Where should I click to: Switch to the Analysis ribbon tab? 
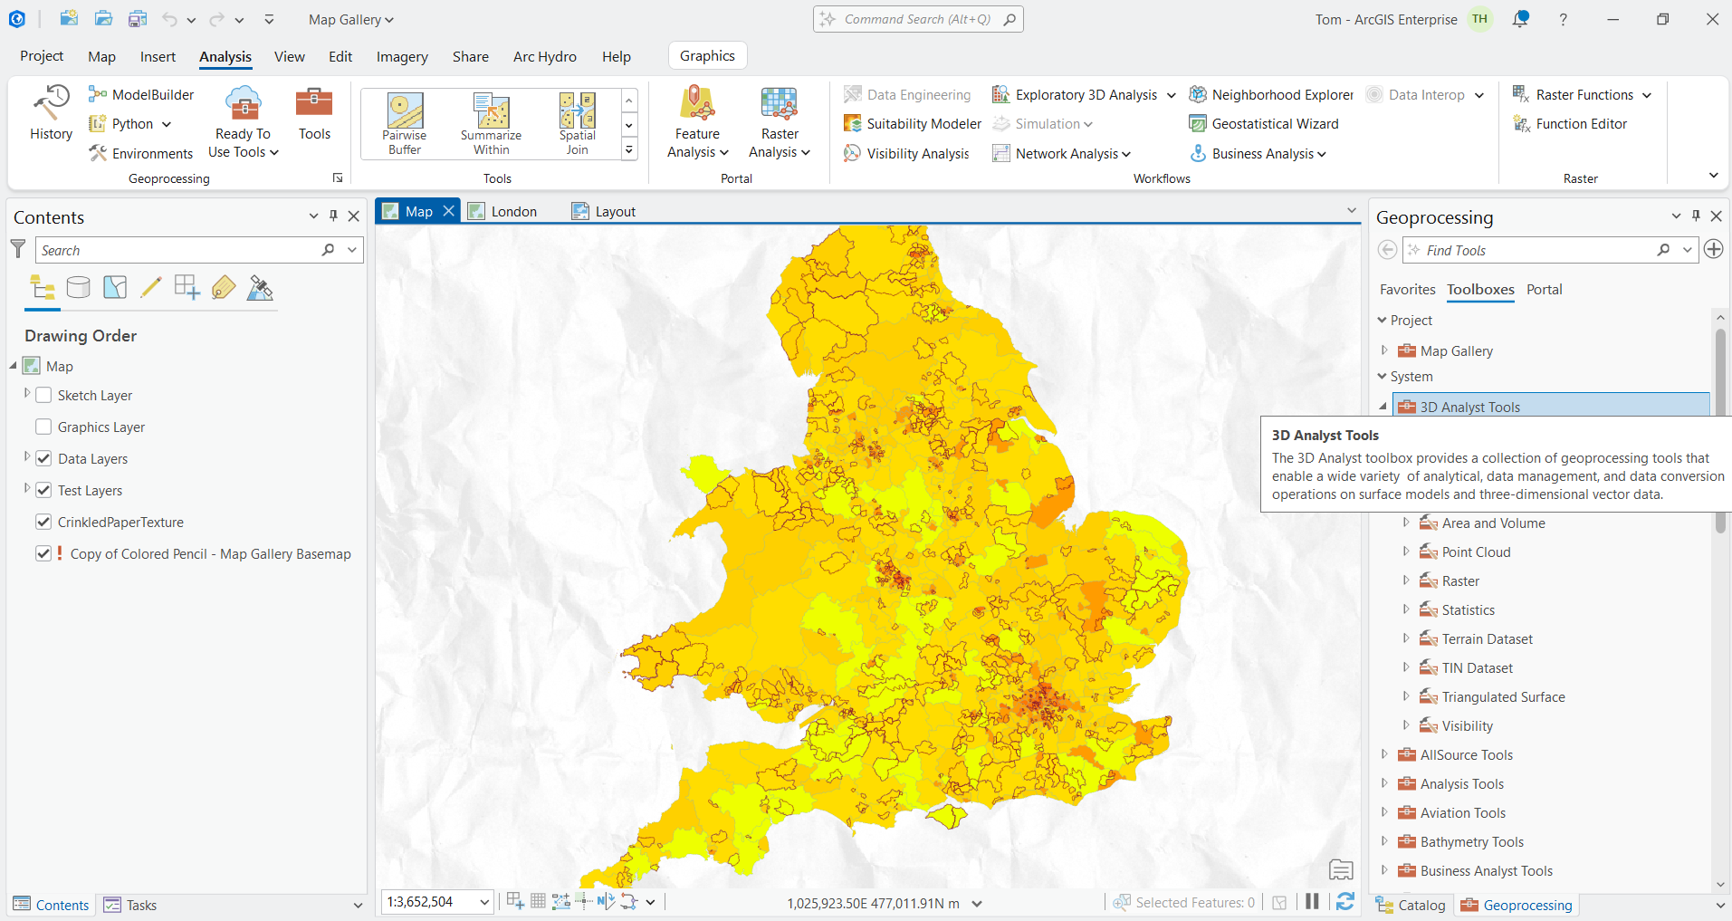[225, 56]
